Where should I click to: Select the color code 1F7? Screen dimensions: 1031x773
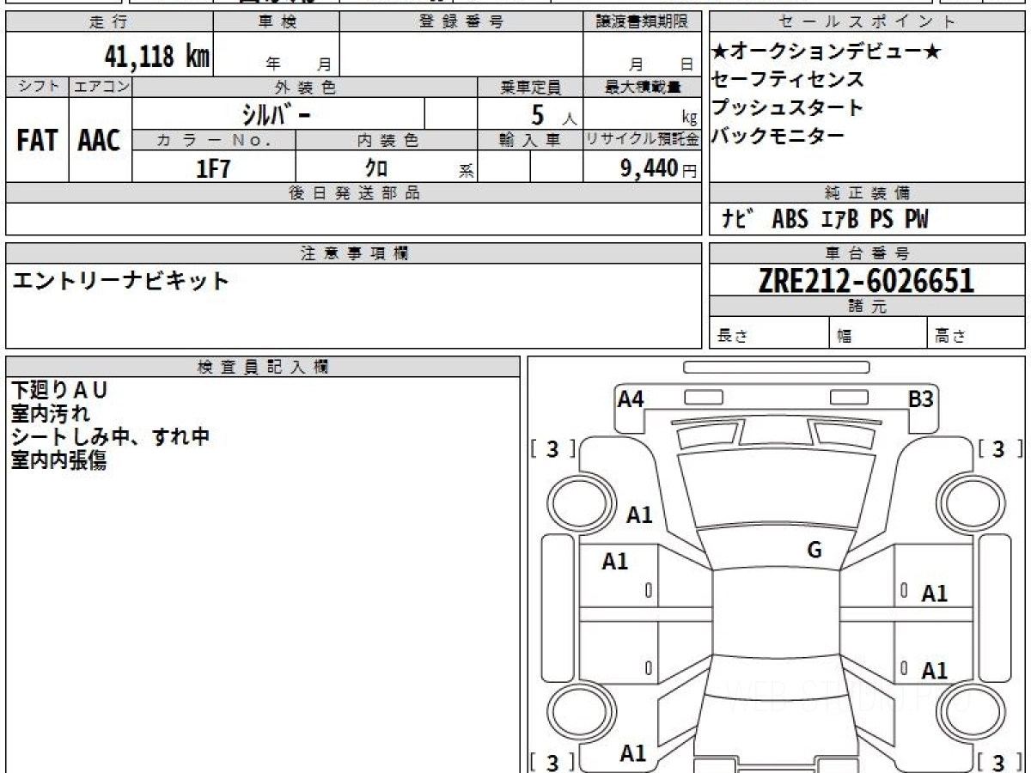[214, 167]
